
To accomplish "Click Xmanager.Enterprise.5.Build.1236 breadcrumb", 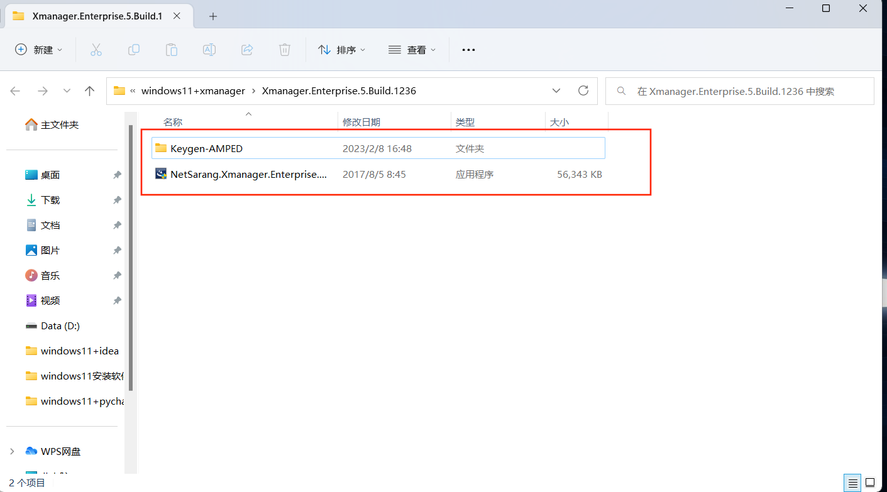I will pyautogui.click(x=339, y=90).
